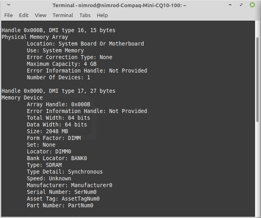Click the 'Type: SDRAM' output line
The image size is (261, 218).
[x=45, y=165]
